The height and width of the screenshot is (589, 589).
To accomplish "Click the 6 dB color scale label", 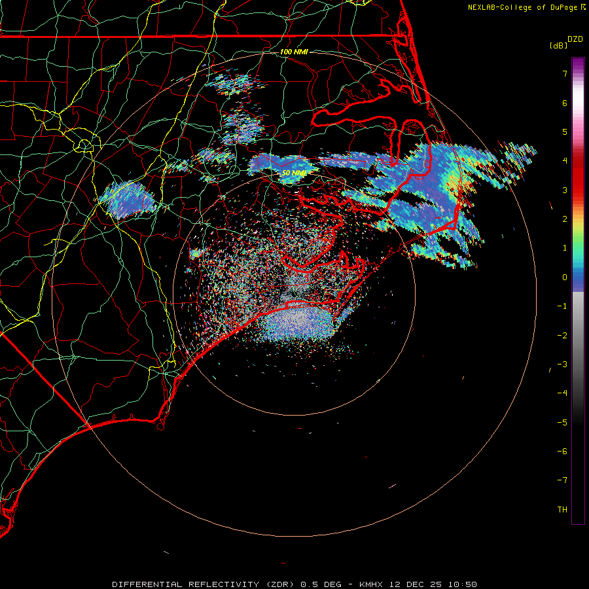I will [x=565, y=103].
